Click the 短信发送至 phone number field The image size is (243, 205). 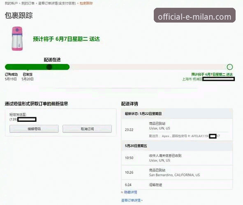pos(23,119)
